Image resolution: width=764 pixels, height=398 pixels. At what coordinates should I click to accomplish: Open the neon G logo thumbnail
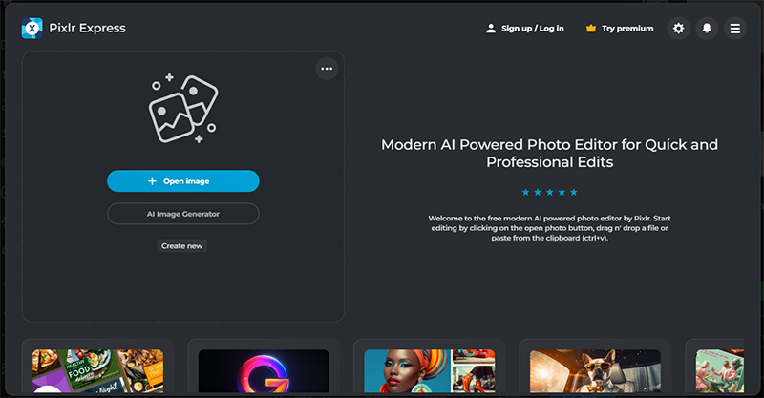264,370
